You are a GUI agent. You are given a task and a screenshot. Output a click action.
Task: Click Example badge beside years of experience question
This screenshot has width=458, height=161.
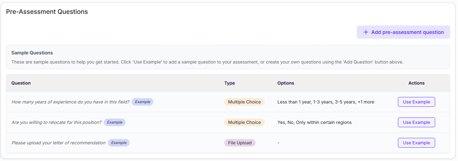[x=142, y=102]
